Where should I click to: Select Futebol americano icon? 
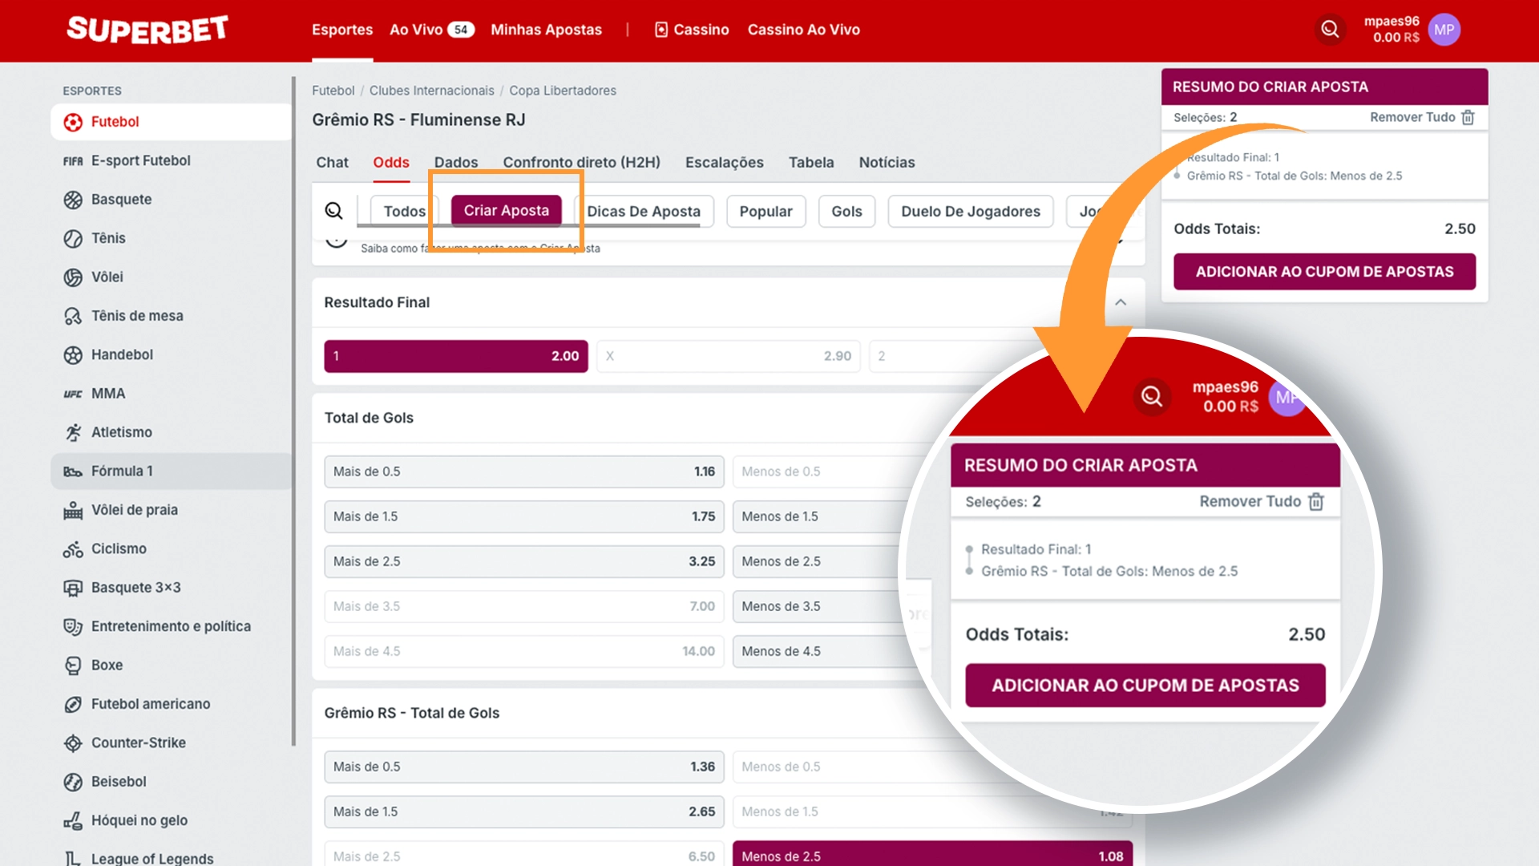pos(73,704)
